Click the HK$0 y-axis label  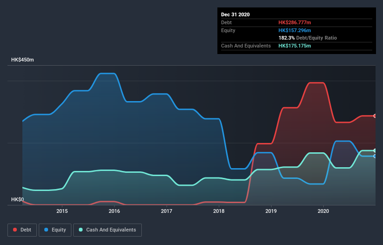pos(18,199)
